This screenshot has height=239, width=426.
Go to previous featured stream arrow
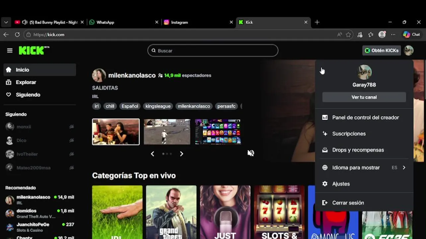click(x=153, y=154)
